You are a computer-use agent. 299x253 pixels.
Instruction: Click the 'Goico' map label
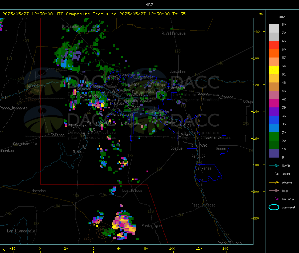pos(203,94)
